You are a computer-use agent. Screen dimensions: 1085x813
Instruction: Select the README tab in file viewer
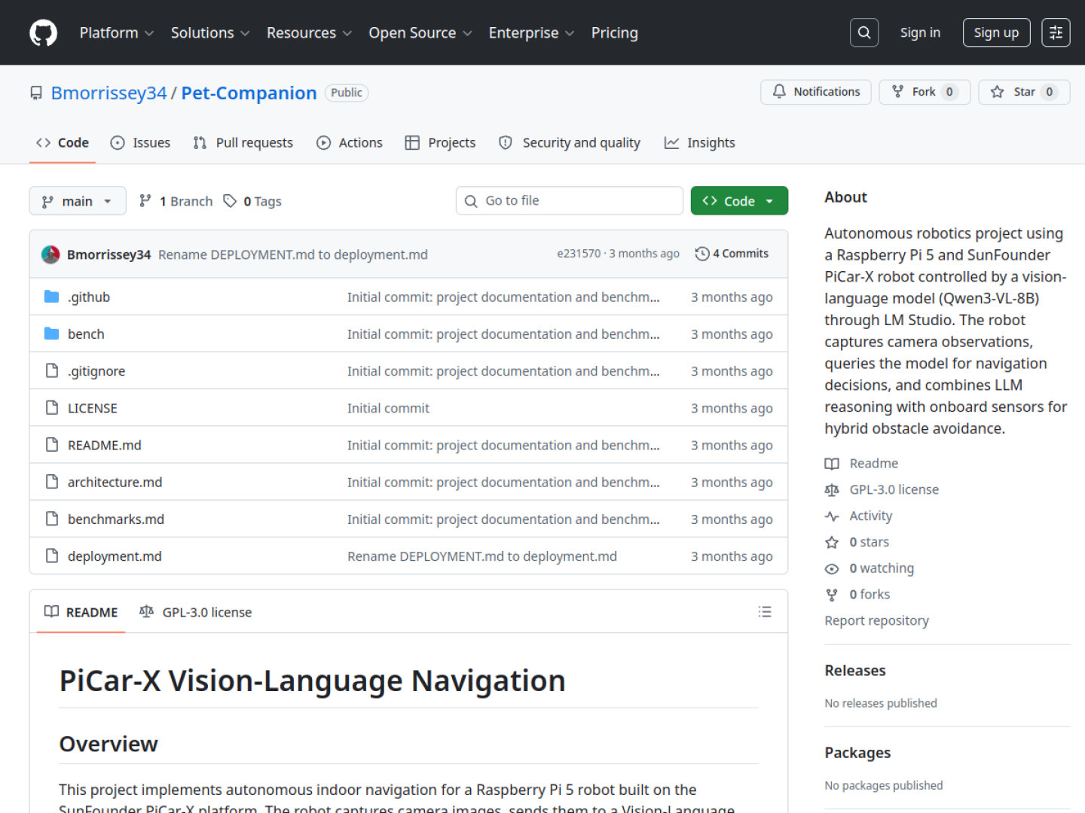(x=81, y=612)
